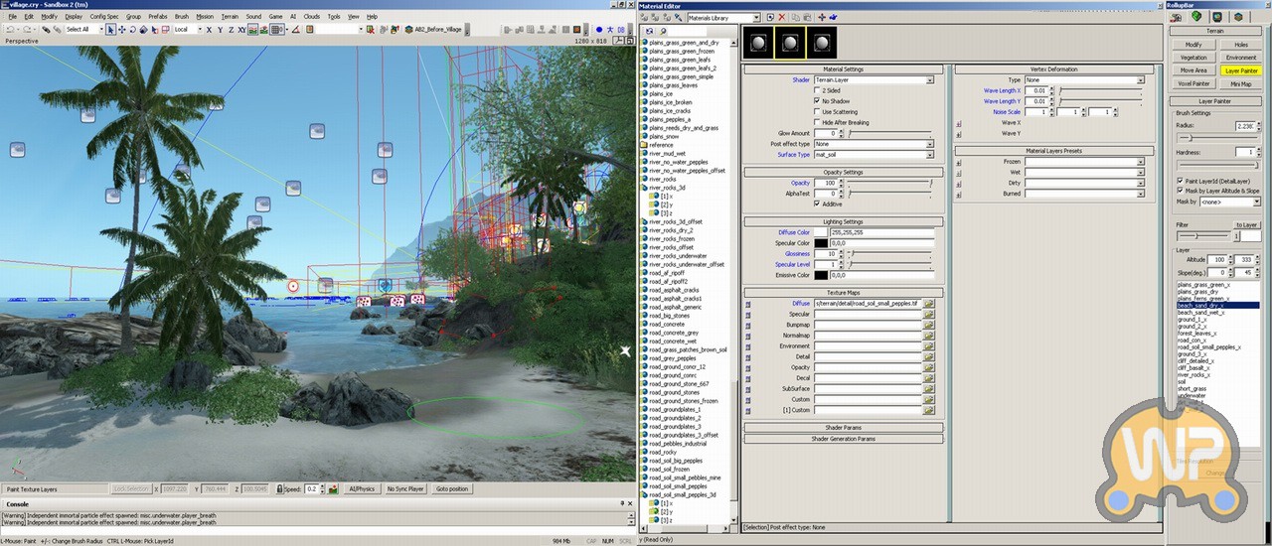Click the No Sync Player button

(404, 489)
